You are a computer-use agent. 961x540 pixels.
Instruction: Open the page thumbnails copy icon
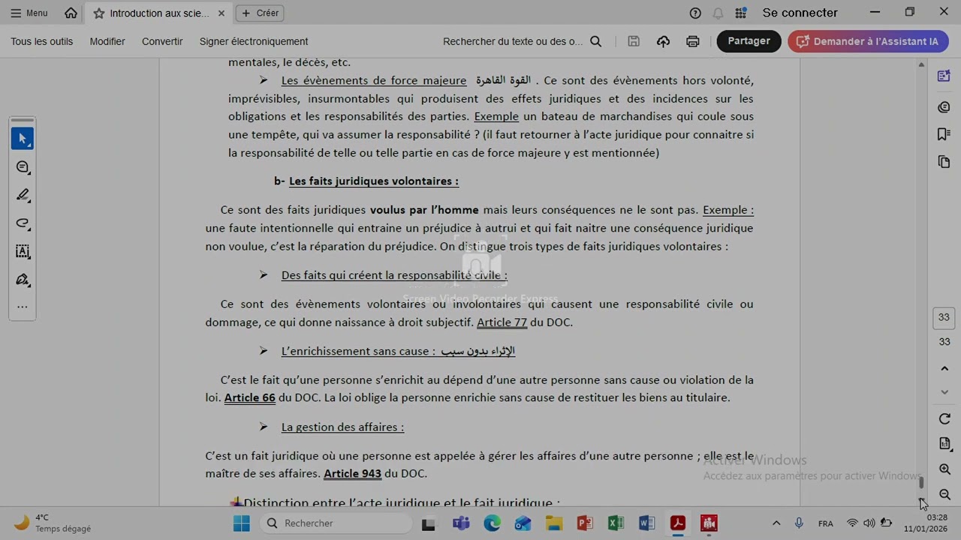tap(944, 162)
